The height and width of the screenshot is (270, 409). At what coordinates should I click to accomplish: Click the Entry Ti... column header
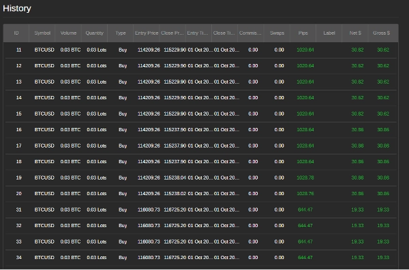198,33
